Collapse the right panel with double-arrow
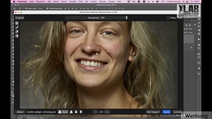This screenshot has height=119, width=212. click(191, 21)
